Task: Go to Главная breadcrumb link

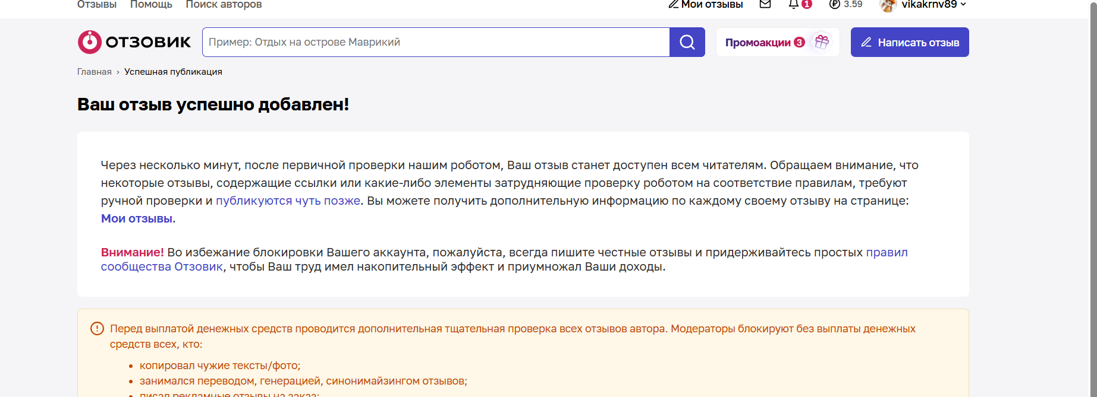Action: click(95, 72)
